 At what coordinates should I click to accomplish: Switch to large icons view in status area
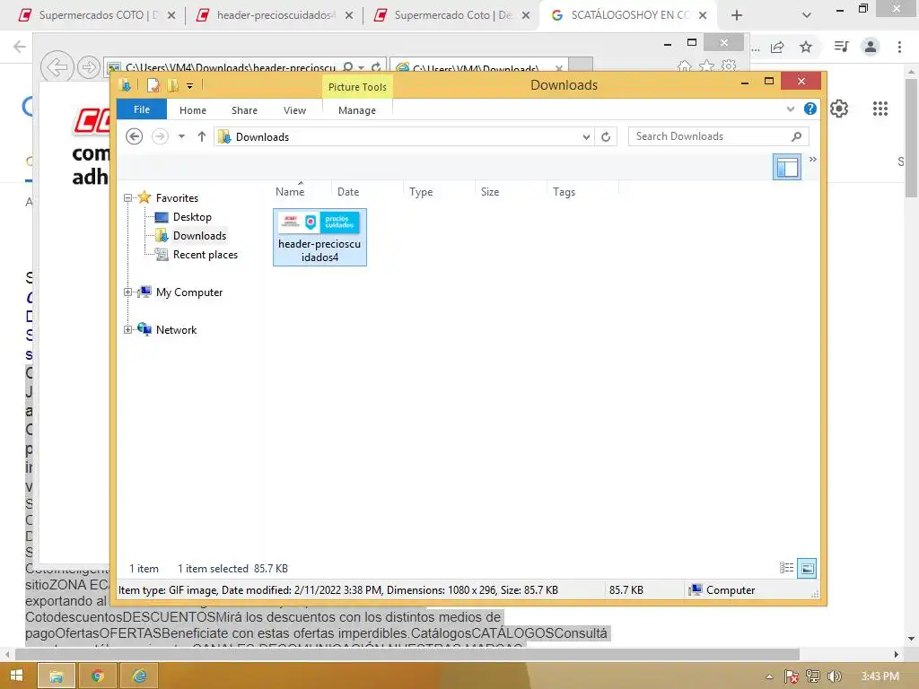(x=807, y=568)
